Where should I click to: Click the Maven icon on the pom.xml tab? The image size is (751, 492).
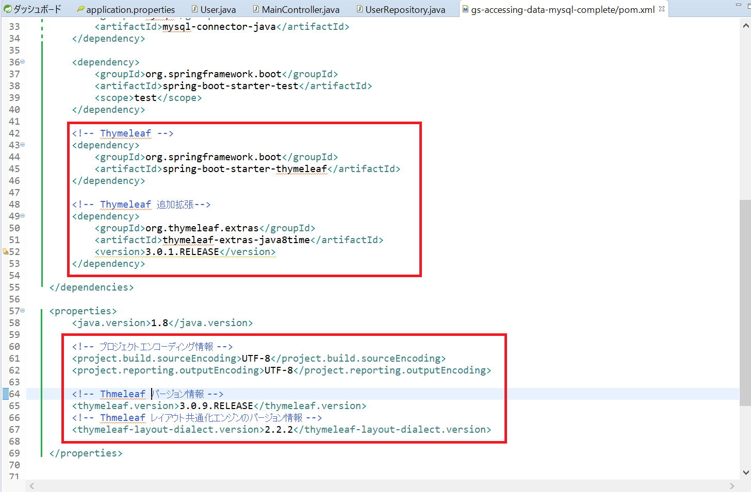[465, 9]
